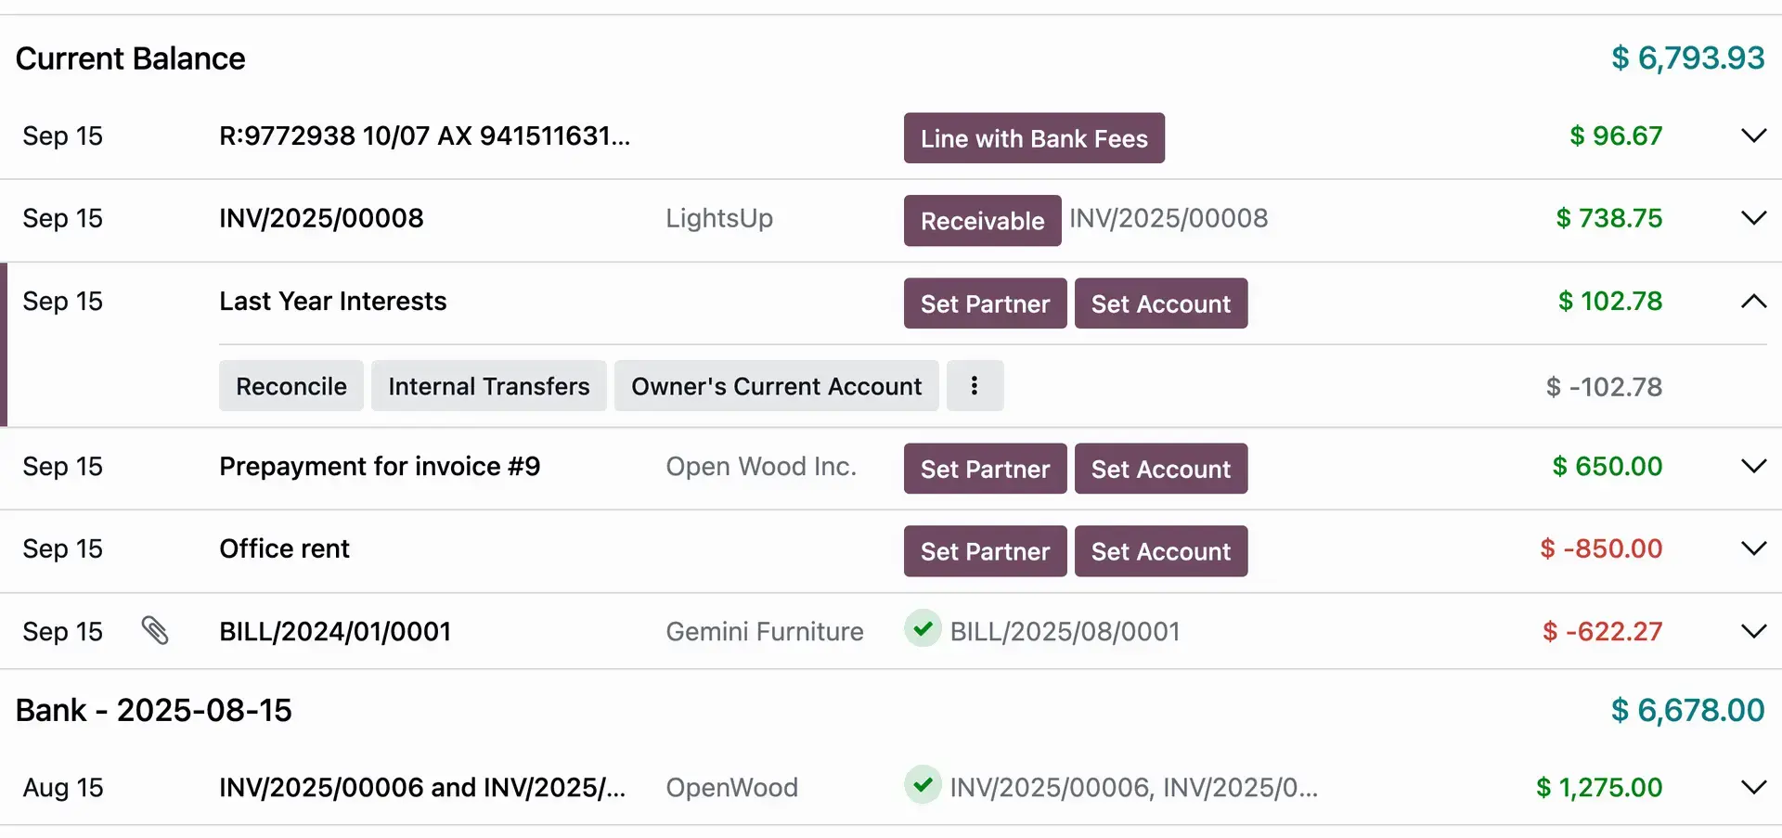The image size is (1782, 838).
Task: Set Account for the Office rent entry
Action: [x=1161, y=550]
